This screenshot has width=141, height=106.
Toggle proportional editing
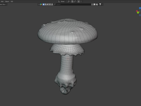pos(78,1)
